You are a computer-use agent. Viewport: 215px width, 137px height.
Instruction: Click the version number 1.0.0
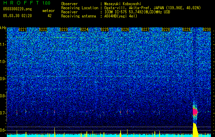46,3
